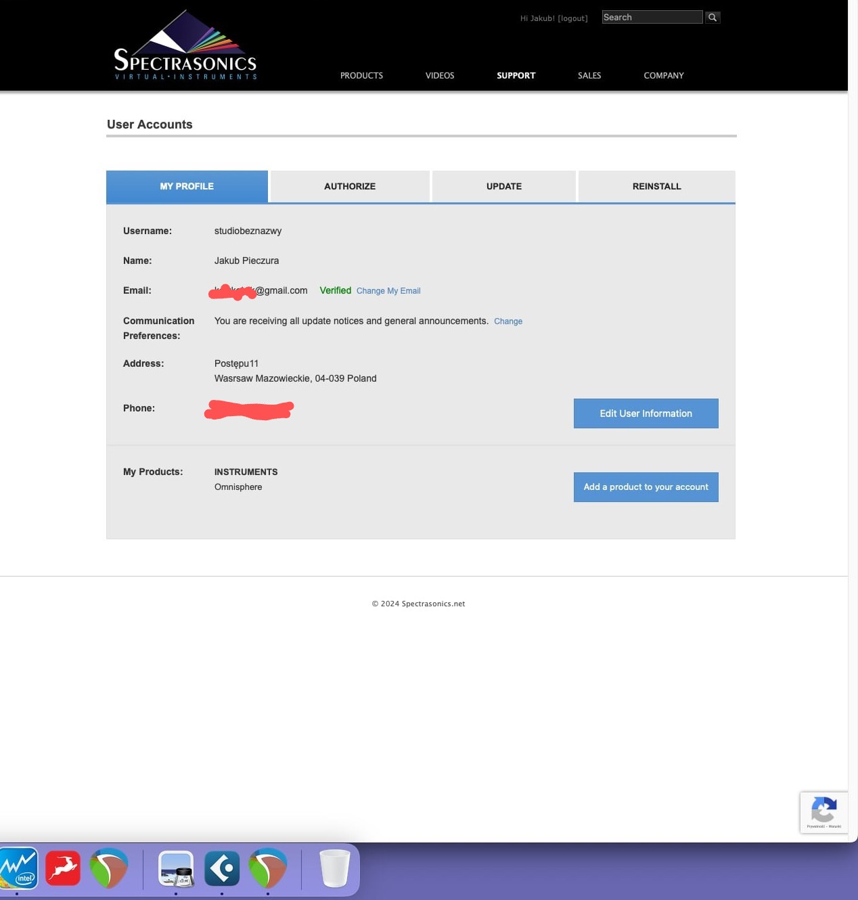Go to the SALES section
This screenshot has width=858, height=900.
589,76
